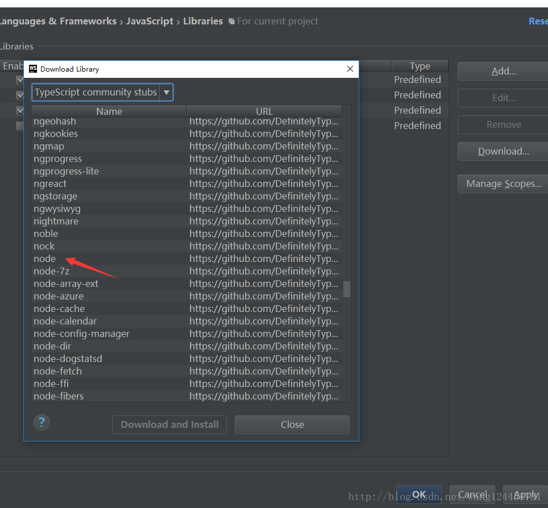
Task: Select the noble library row
Action: 186,234
